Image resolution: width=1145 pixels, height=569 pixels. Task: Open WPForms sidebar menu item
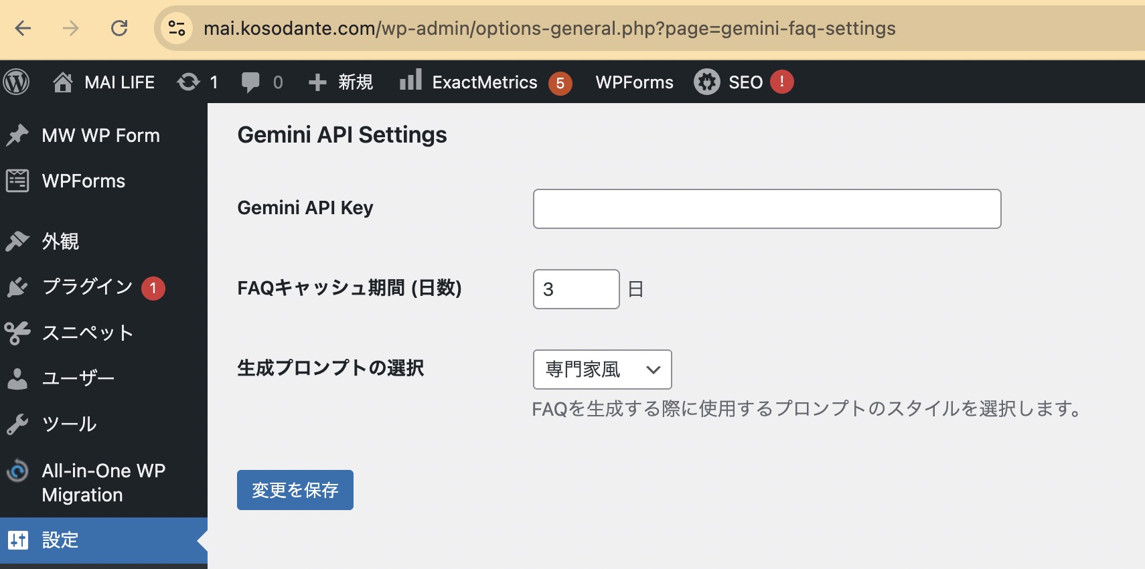[83, 181]
